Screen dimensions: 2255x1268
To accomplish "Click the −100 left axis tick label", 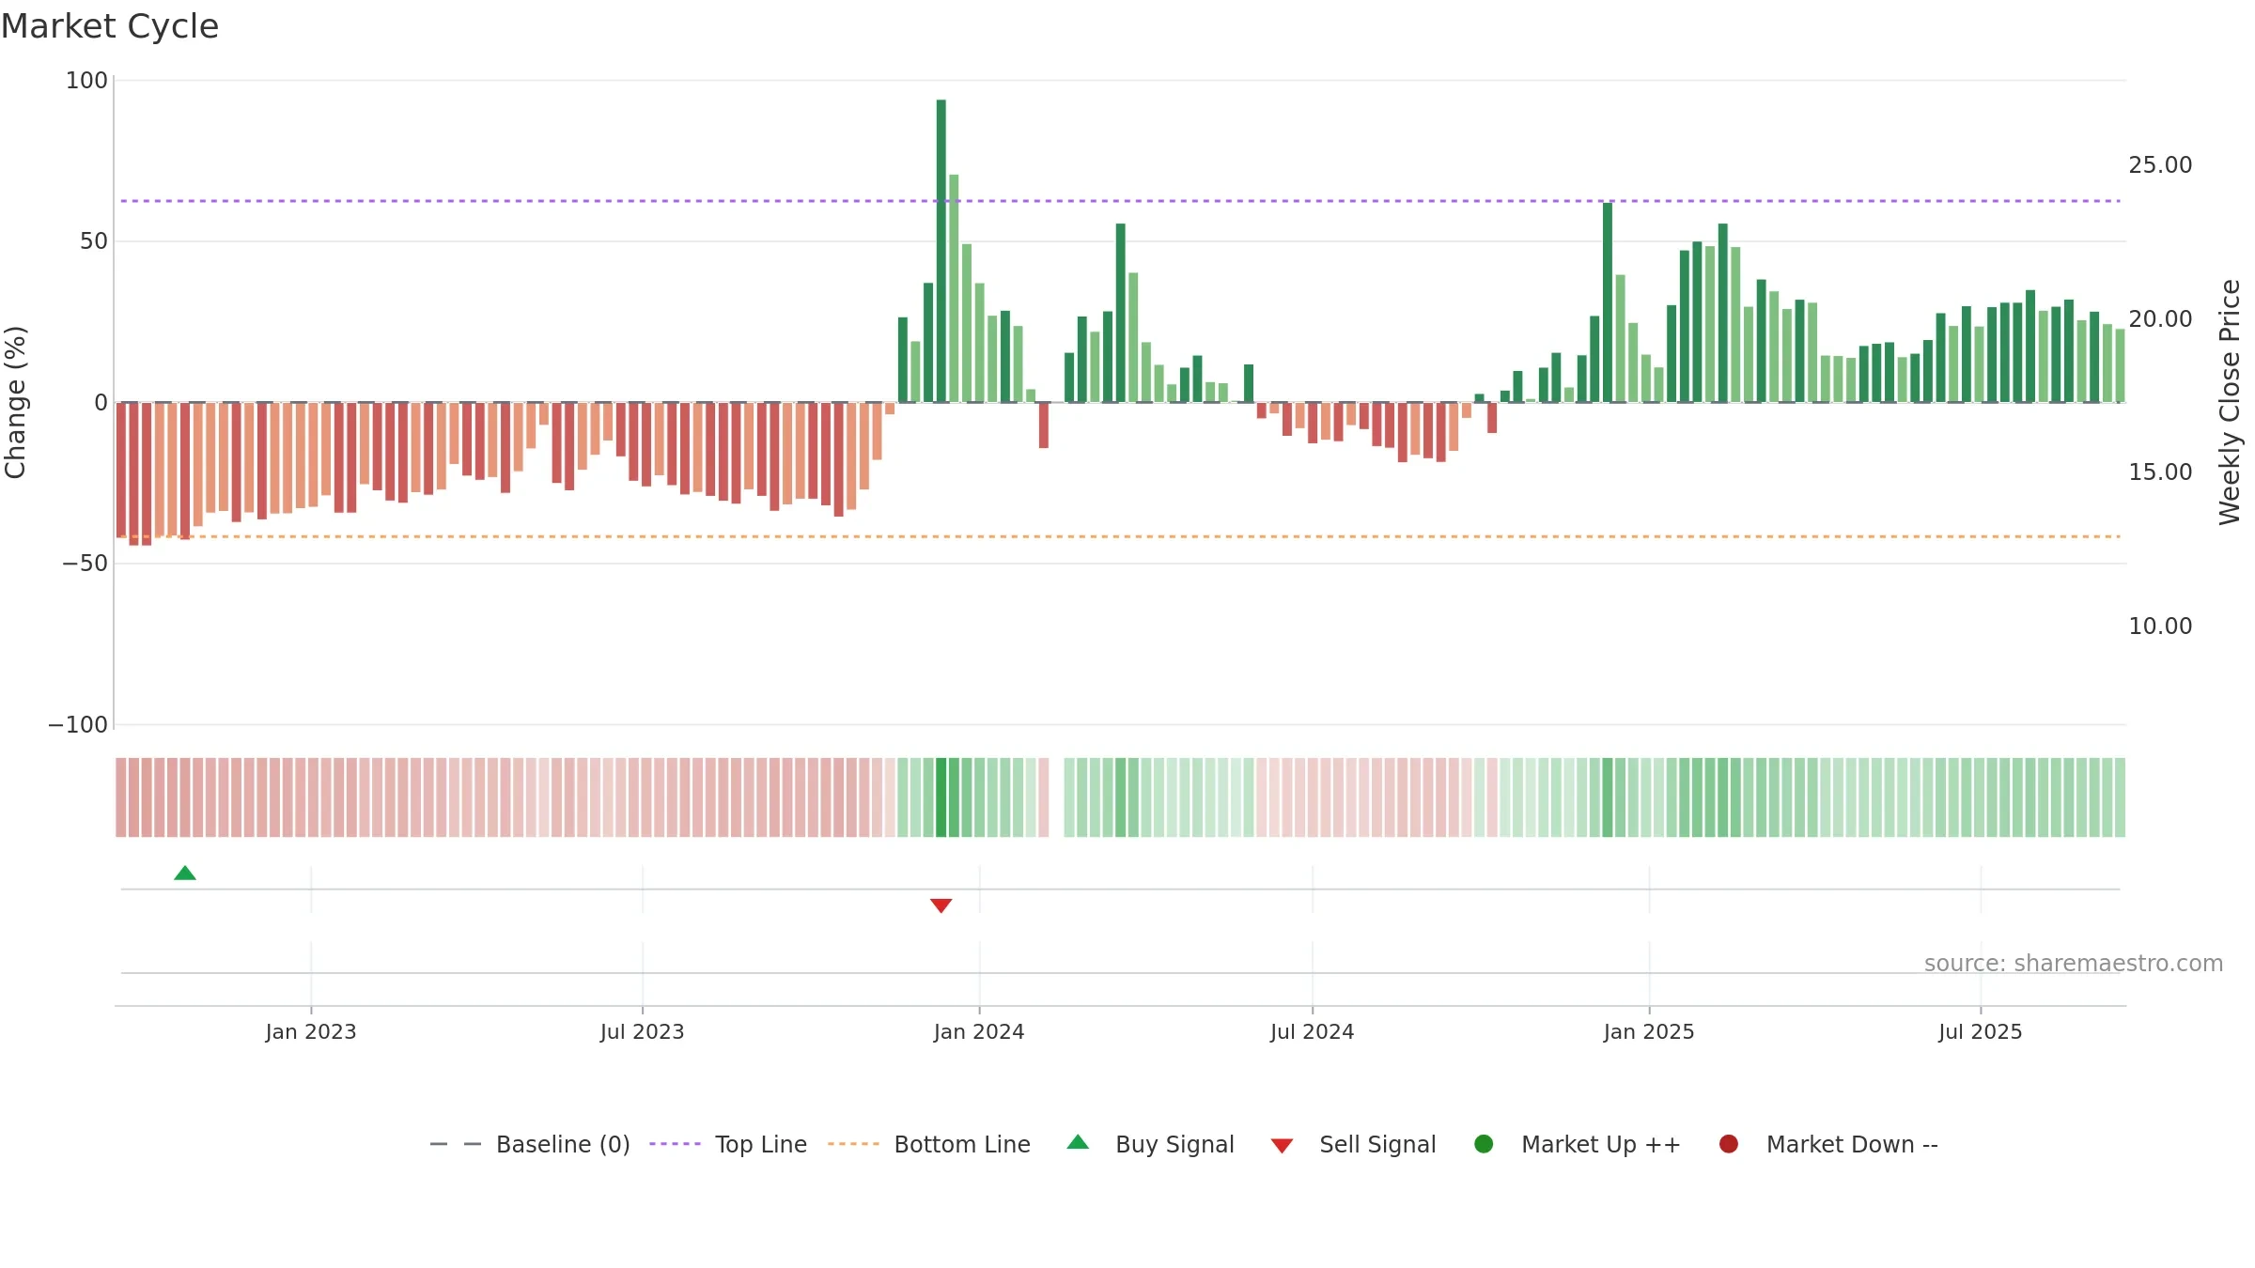I will 78,725.
